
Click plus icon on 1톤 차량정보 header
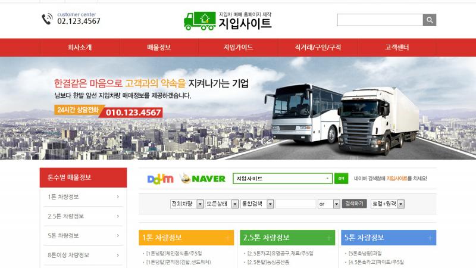click(x=228, y=238)
